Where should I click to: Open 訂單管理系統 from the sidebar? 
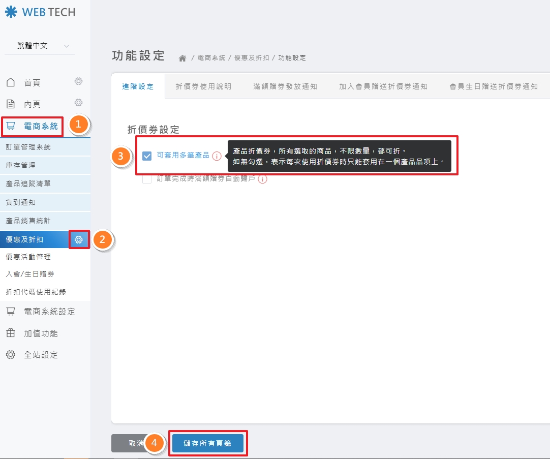(29, 145)
